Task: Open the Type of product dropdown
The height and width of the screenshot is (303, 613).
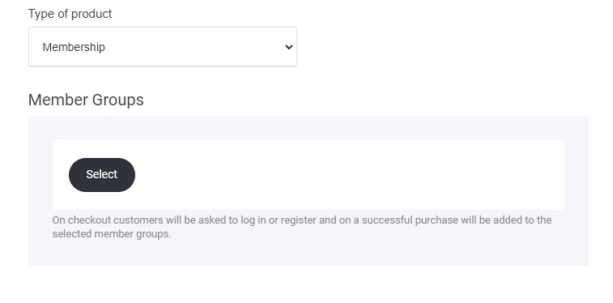Action: (163, 47)
